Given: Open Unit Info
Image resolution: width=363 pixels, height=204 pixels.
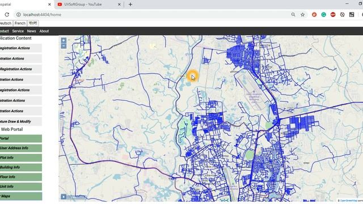Looking at the screenshot, I should [x=21, y=186].
